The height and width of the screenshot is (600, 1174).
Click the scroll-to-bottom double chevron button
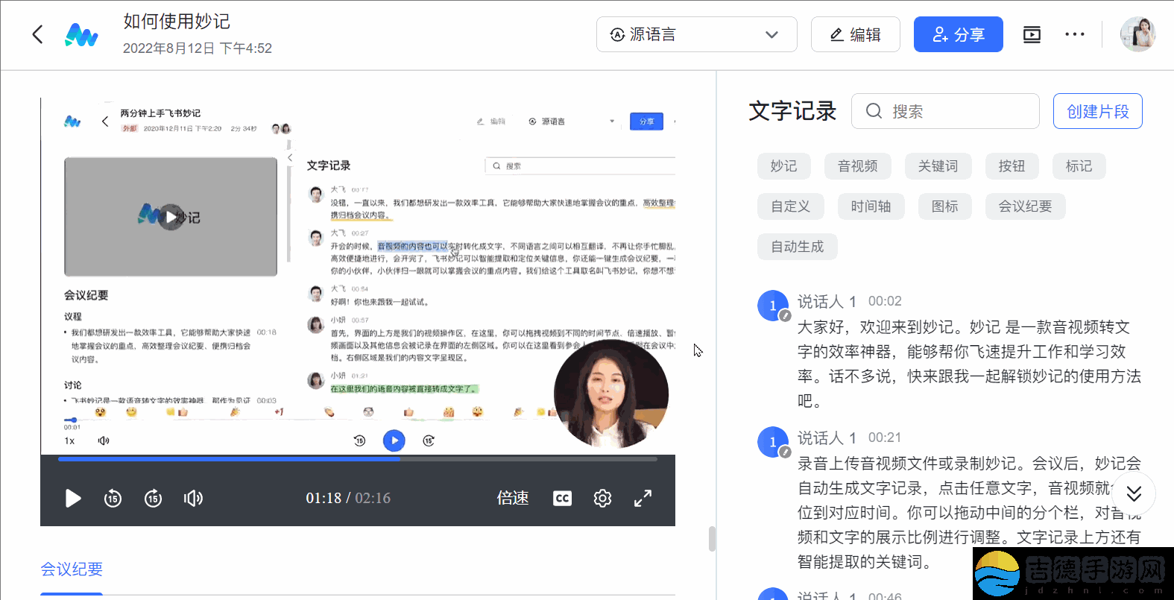[x=1134, y=493]
